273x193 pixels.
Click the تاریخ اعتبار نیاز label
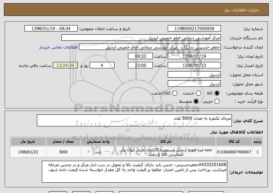(250, 66)
